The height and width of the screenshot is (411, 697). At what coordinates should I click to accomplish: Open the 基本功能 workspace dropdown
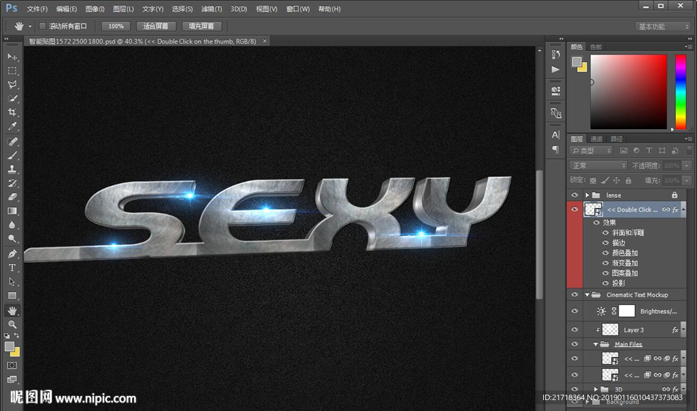tap(663, 27)
